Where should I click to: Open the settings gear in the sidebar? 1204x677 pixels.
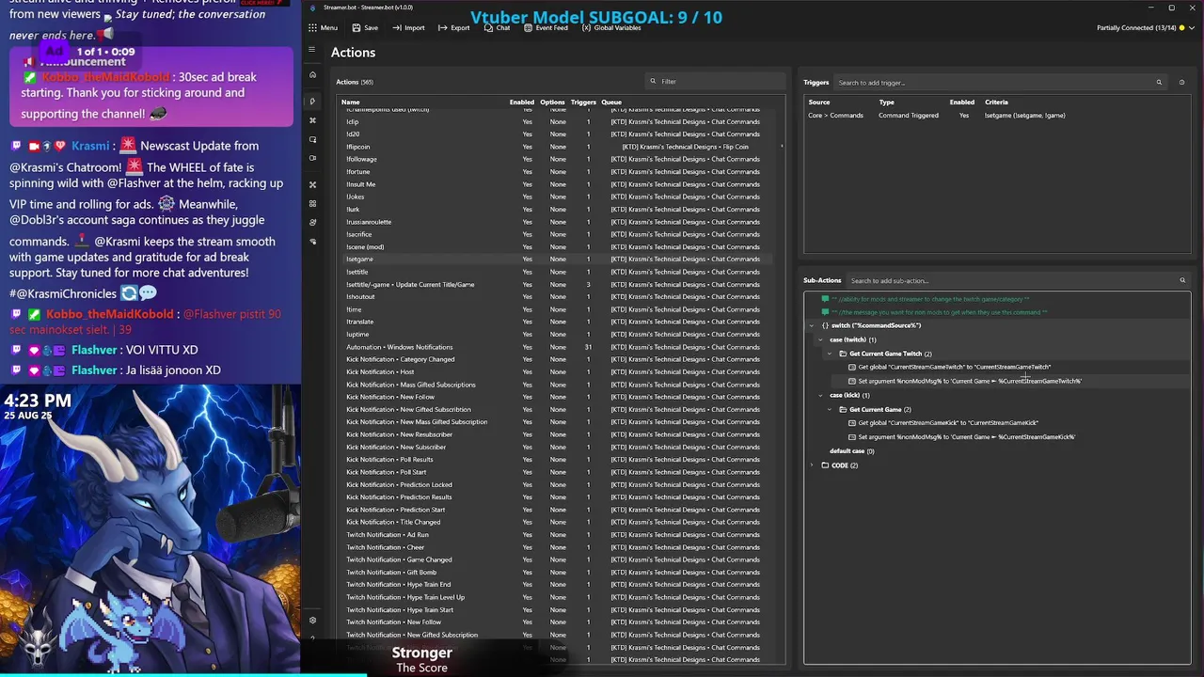tap(312, 620)
